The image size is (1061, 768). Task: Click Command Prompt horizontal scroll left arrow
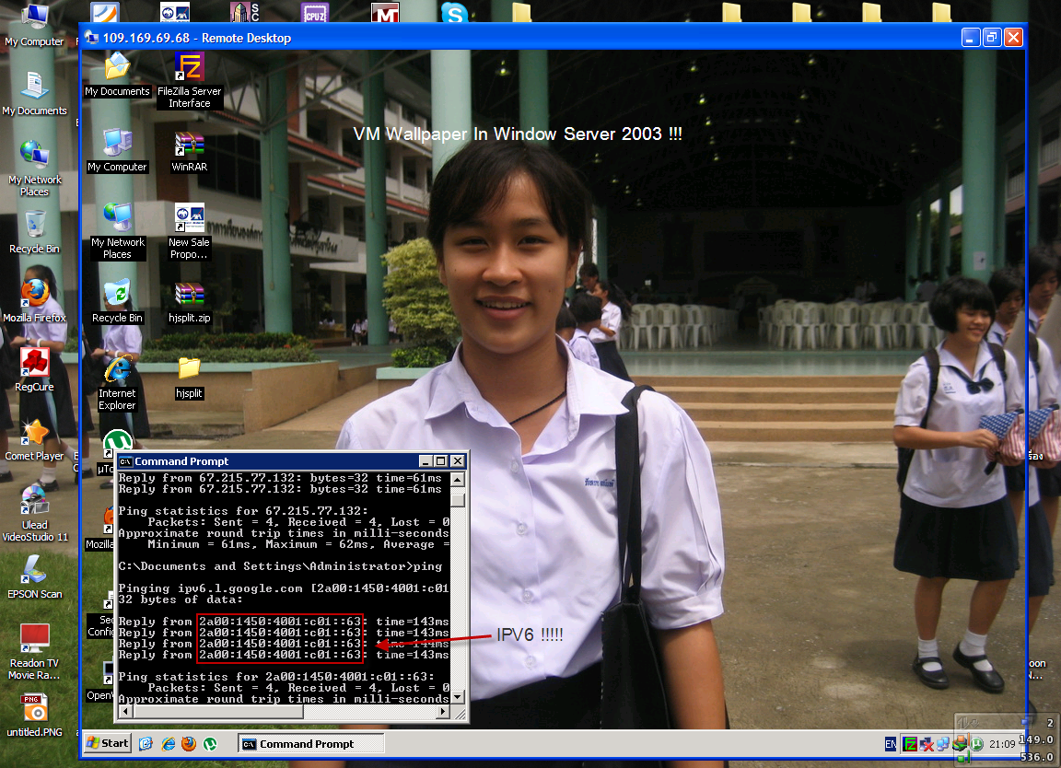tap(125, 711)
